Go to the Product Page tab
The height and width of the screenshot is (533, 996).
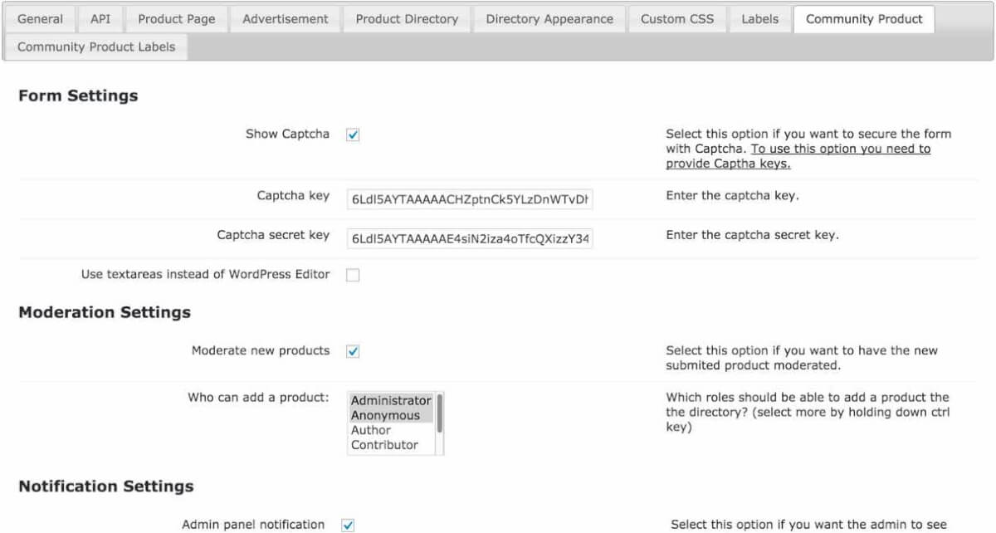tap(176, 19)
